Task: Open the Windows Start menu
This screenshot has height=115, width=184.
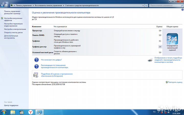Action: [x=3, y=112]
